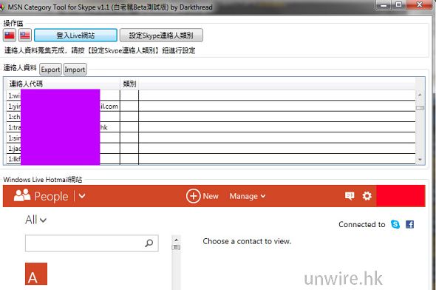This screenshot has width=436, height=290.
Task: Select the contact row ending with hk
Action: pyautogui.click(x=211, y=127)
